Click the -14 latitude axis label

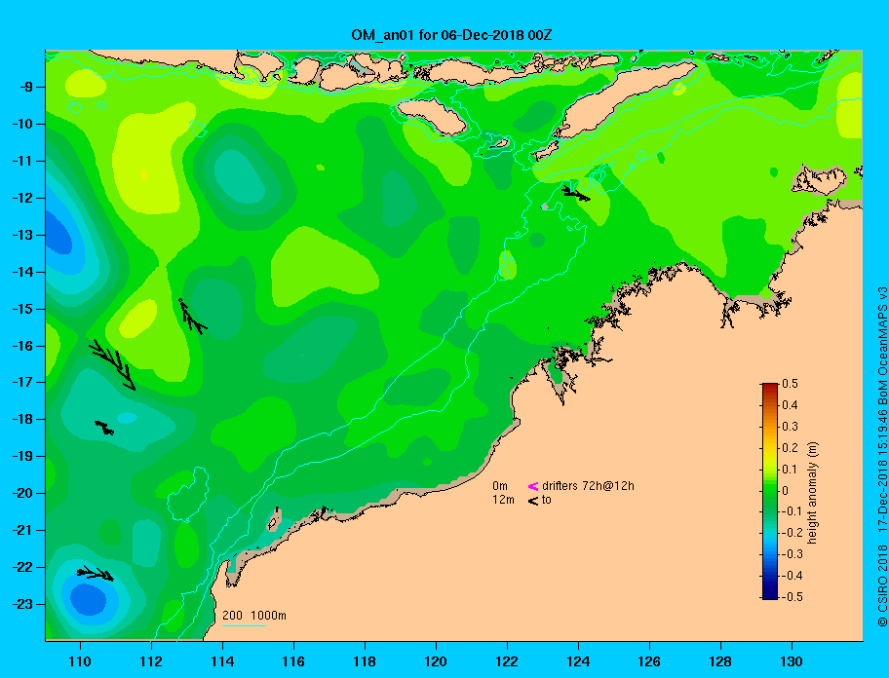(x=21, y=272)
